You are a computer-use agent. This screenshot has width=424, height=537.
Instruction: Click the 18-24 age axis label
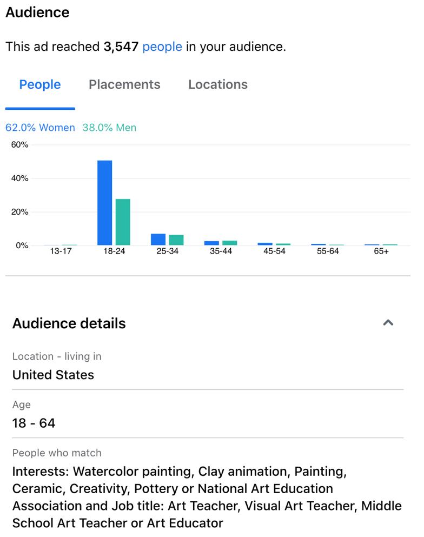click(114, 252)
